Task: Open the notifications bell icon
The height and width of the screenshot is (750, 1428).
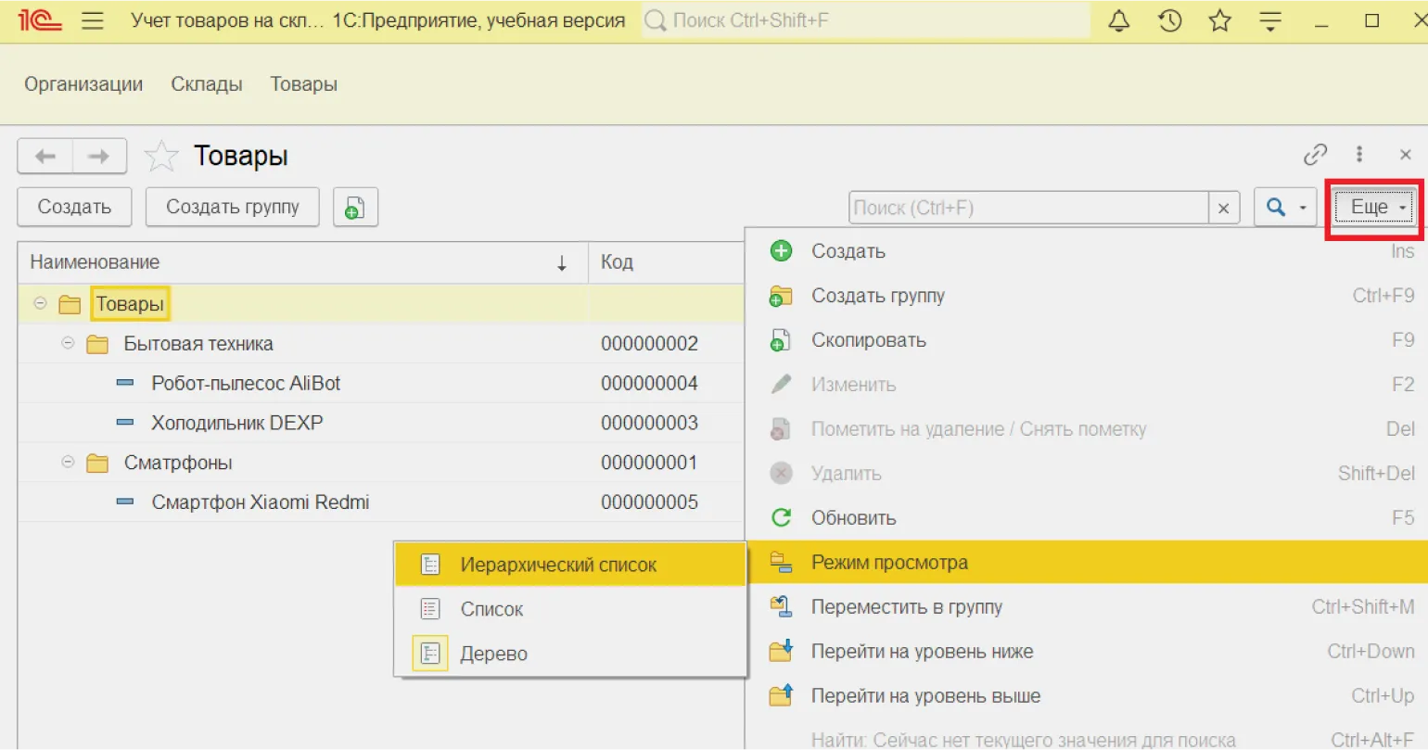Action: [x=1119, y=20]
